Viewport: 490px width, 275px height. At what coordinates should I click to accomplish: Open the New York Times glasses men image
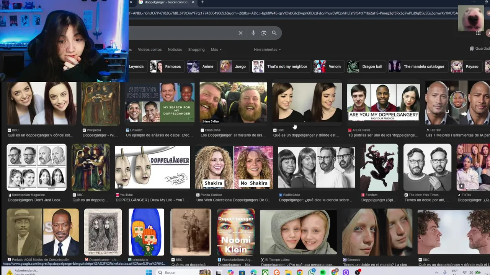[427, 167]
